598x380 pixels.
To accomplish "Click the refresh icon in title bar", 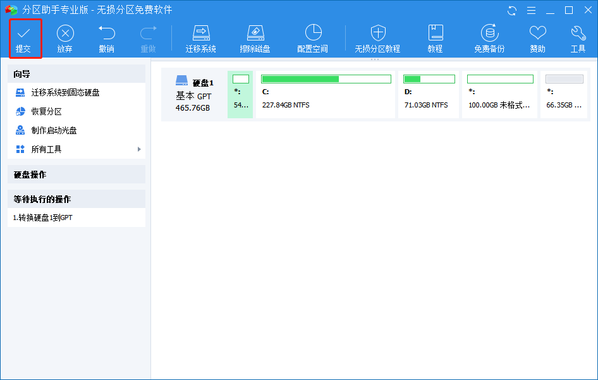I will click(x=512, y=11).
